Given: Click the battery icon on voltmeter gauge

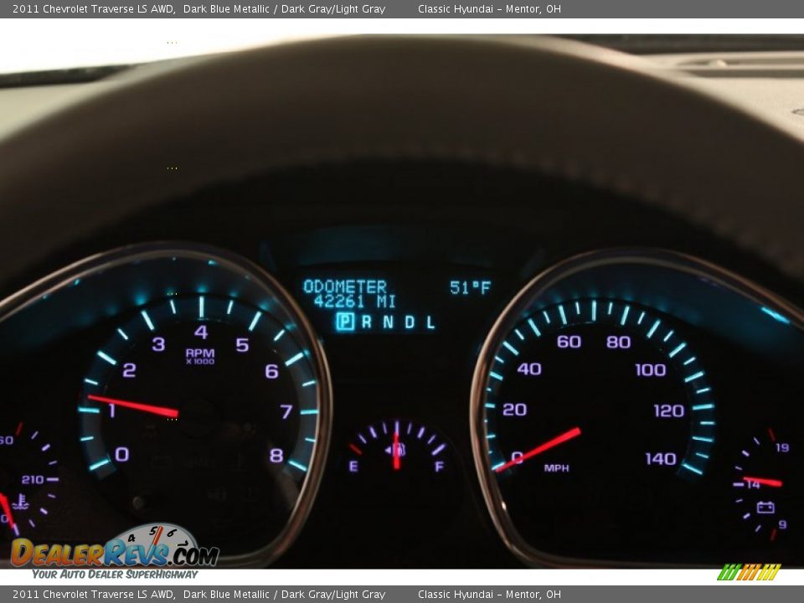Looking at the screenshot, I should (x=765, y=508).
